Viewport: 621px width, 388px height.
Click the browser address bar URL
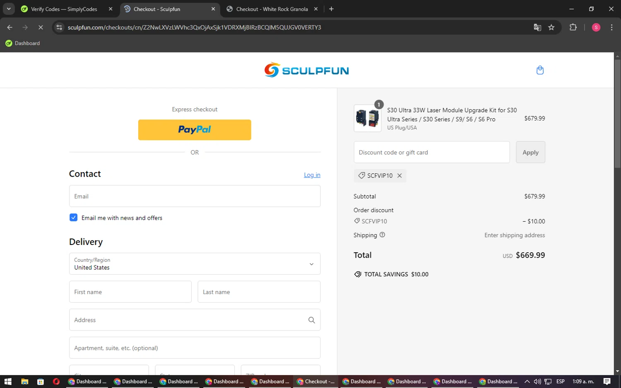195,27
